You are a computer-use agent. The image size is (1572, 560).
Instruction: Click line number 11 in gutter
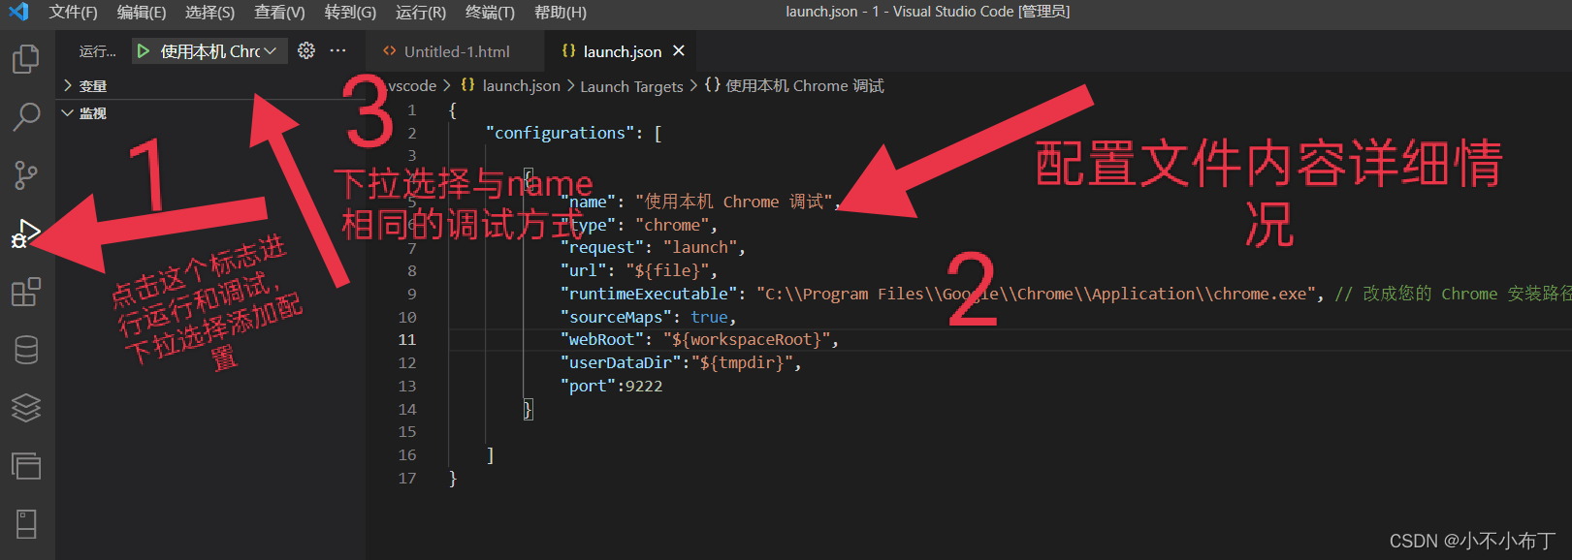coord(407,340)
